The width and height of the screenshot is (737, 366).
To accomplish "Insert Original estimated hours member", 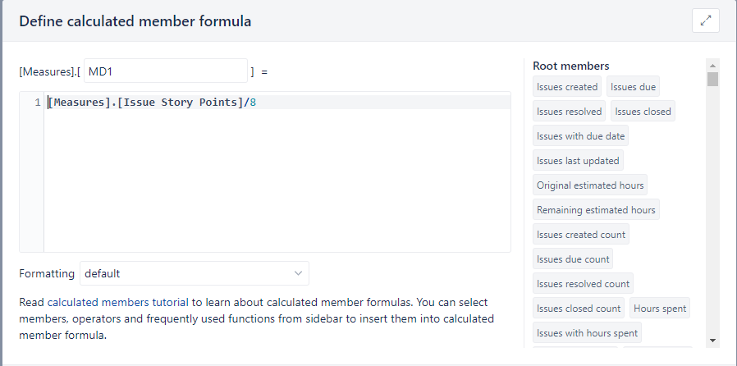I will tap(590, 185).
